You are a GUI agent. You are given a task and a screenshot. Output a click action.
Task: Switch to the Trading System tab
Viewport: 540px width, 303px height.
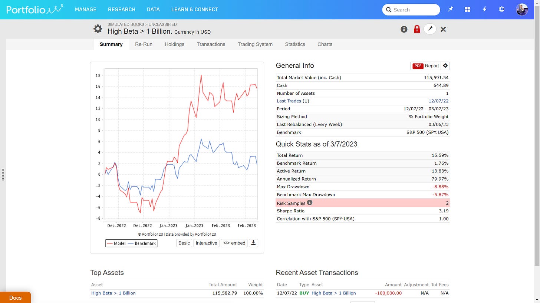click(255, 44)
